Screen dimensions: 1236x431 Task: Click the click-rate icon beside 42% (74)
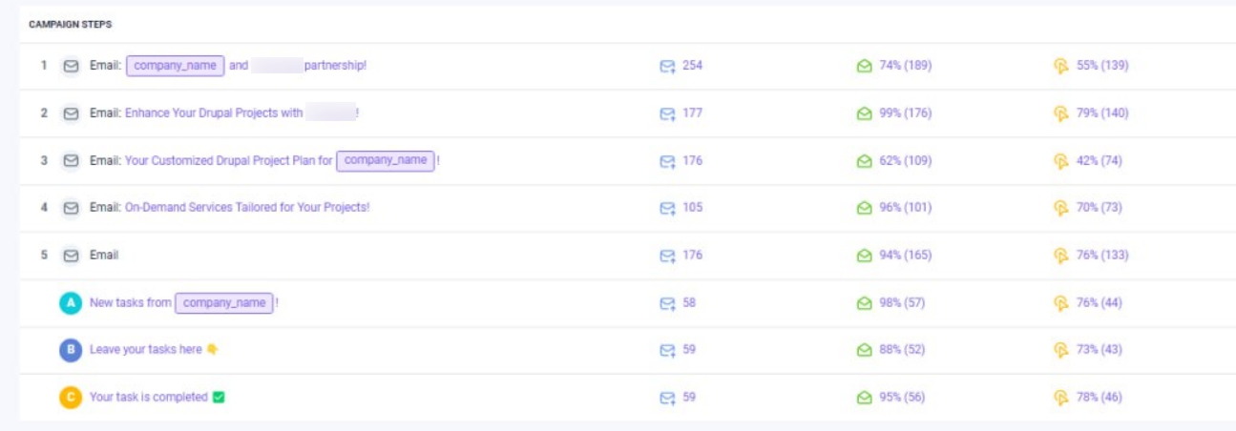(x=1060, y=161)
